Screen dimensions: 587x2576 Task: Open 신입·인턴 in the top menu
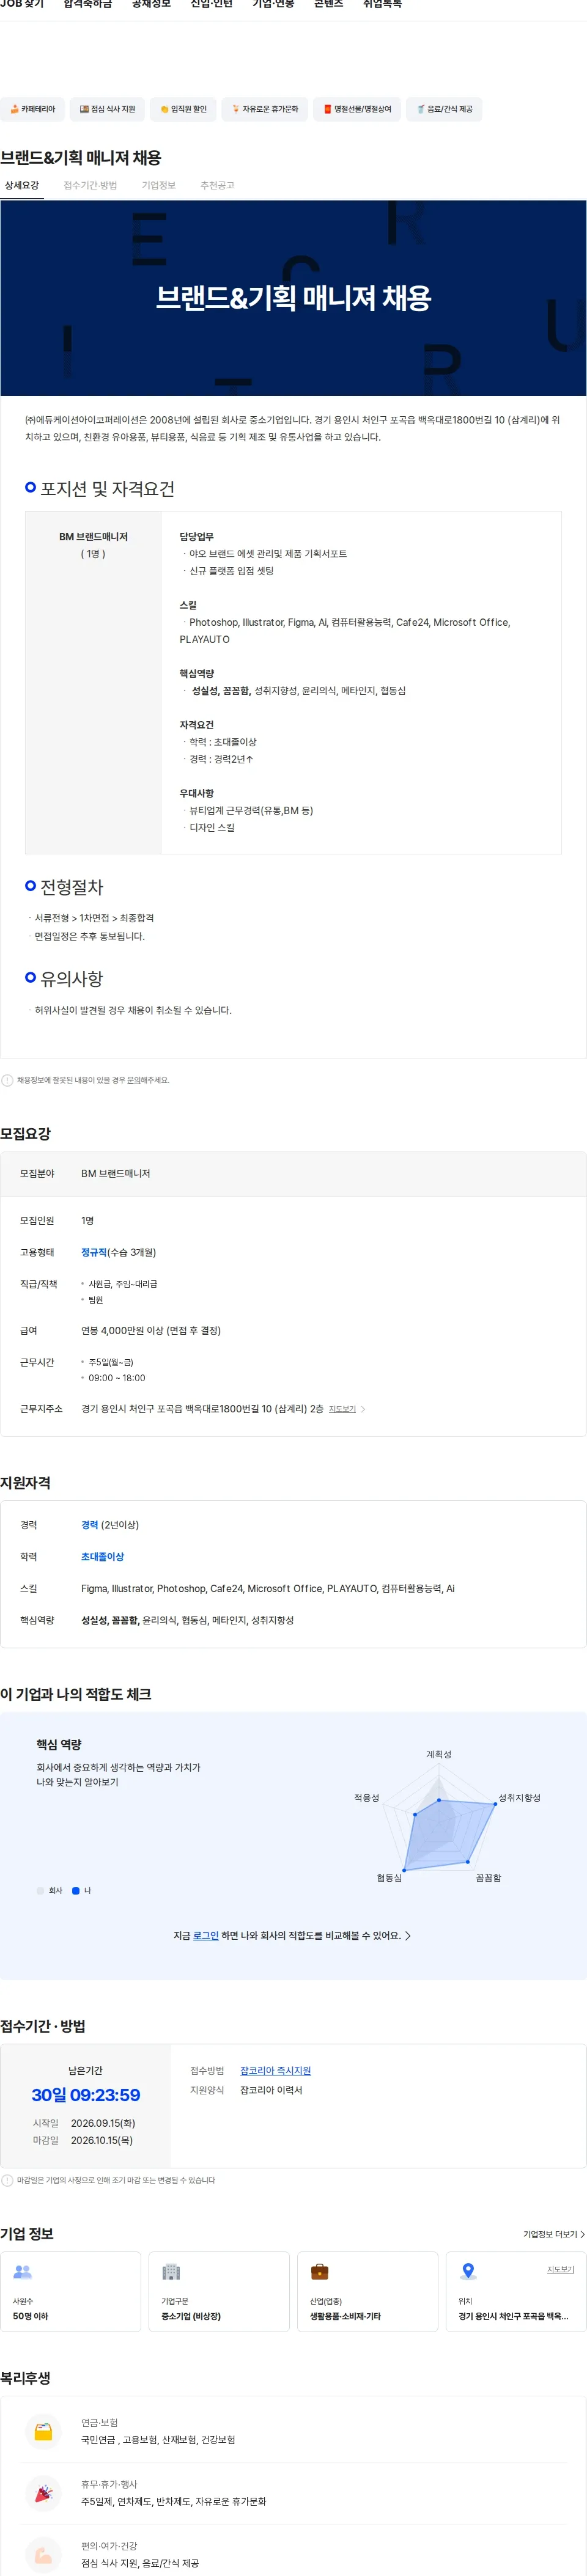coord(211,5)
